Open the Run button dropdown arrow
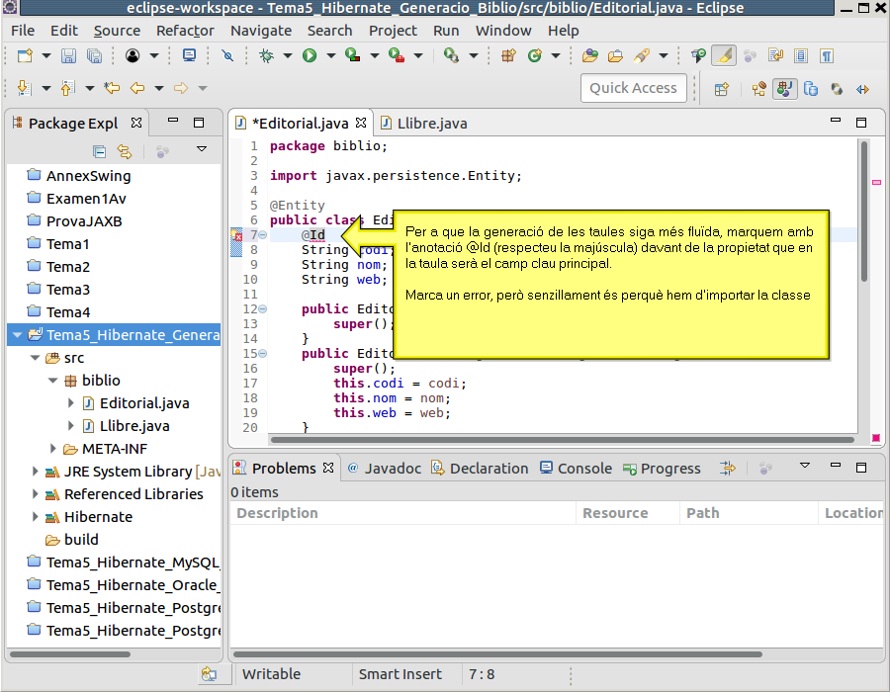Image resolution: width=890 pixels, height=692 pixels. click(x=329, y=56)
